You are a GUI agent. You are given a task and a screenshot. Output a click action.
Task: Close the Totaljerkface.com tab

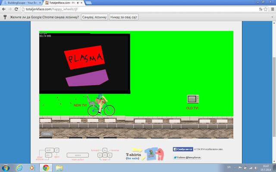(82, 3)
